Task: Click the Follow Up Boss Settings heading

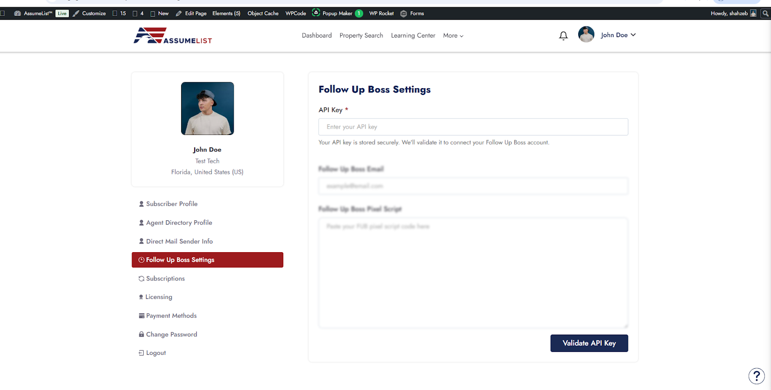Action: (x=374, y=90)
